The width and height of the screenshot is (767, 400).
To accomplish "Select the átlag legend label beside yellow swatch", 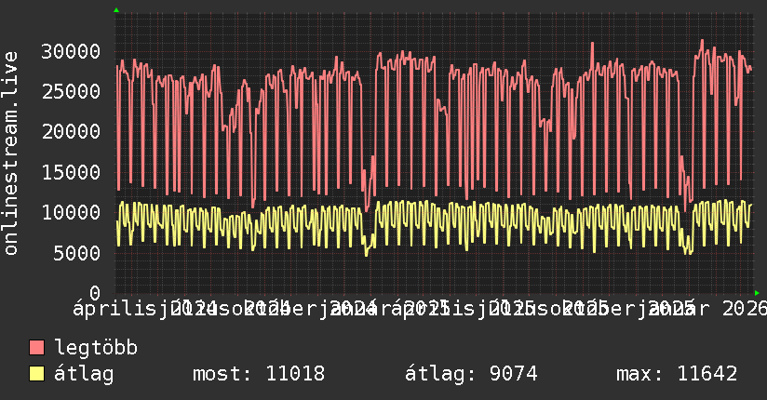I will (84, 374).
